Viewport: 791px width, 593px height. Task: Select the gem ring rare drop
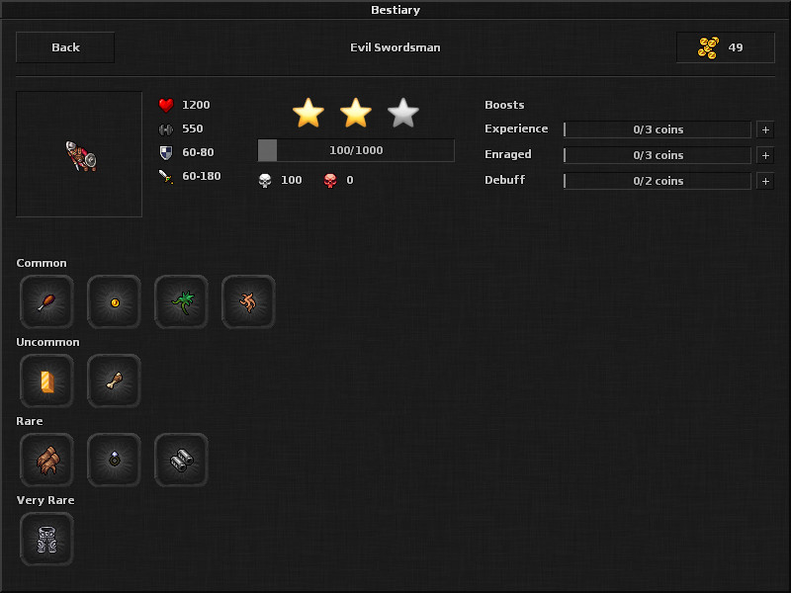[114, 460]
